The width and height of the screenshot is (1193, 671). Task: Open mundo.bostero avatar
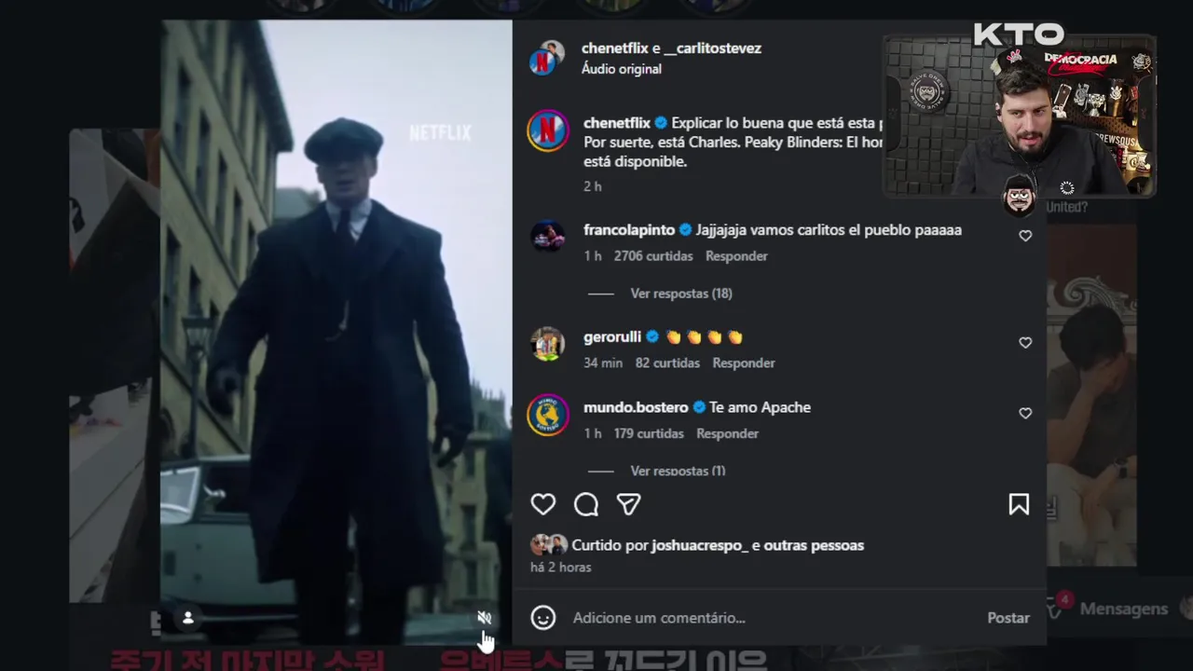(548, 415)
